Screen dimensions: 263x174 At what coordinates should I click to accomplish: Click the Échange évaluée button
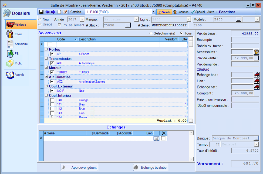[151, 168]
